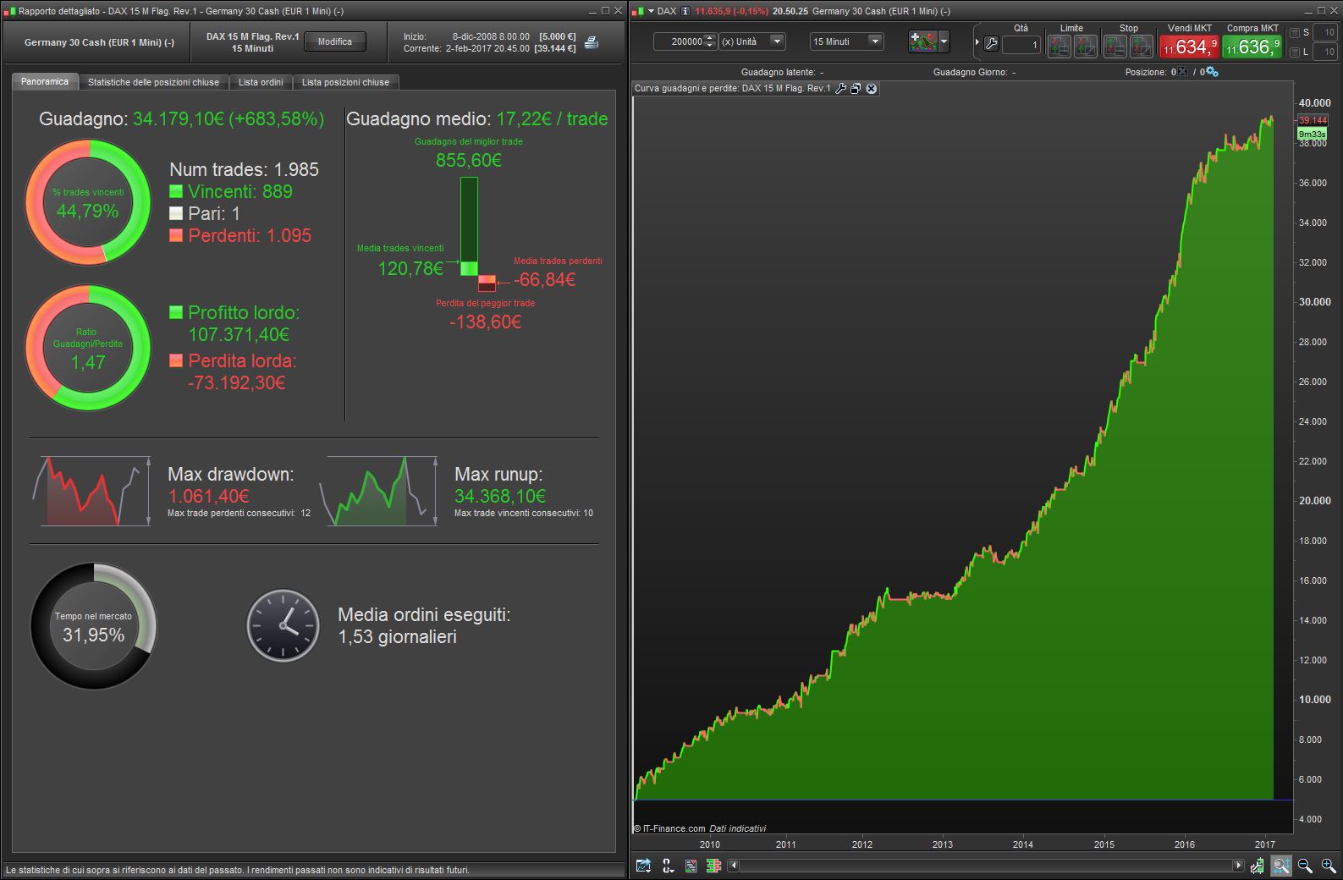1343x880 pixels.
Task: Click the report window candlestick logo icon
Action: tap(9, 11)
